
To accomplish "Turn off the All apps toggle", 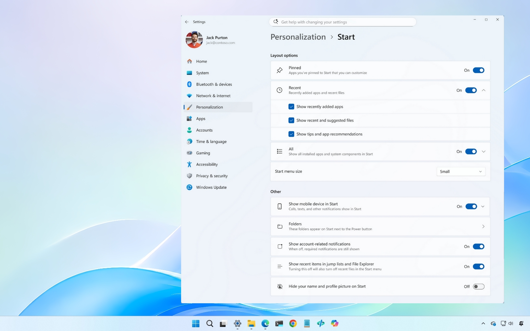I will 471,152.
